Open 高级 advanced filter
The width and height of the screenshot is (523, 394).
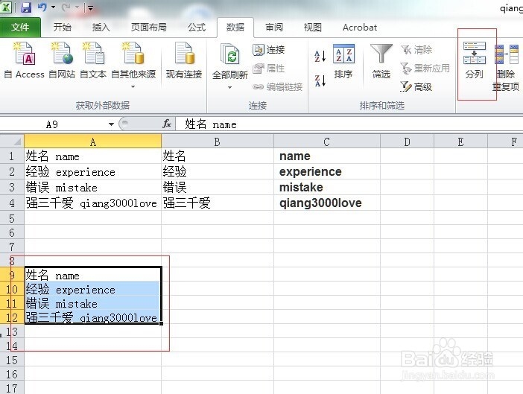coord(416,87)
